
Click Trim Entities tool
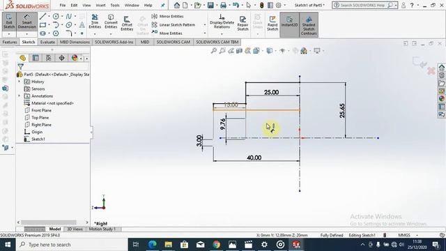coord(95,22)
